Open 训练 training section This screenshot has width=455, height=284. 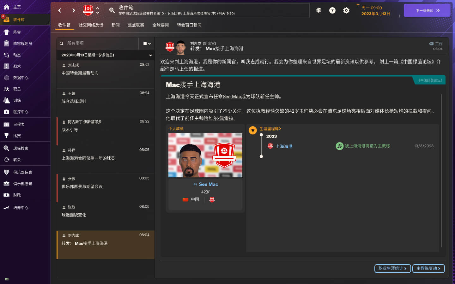coord(17,100)
